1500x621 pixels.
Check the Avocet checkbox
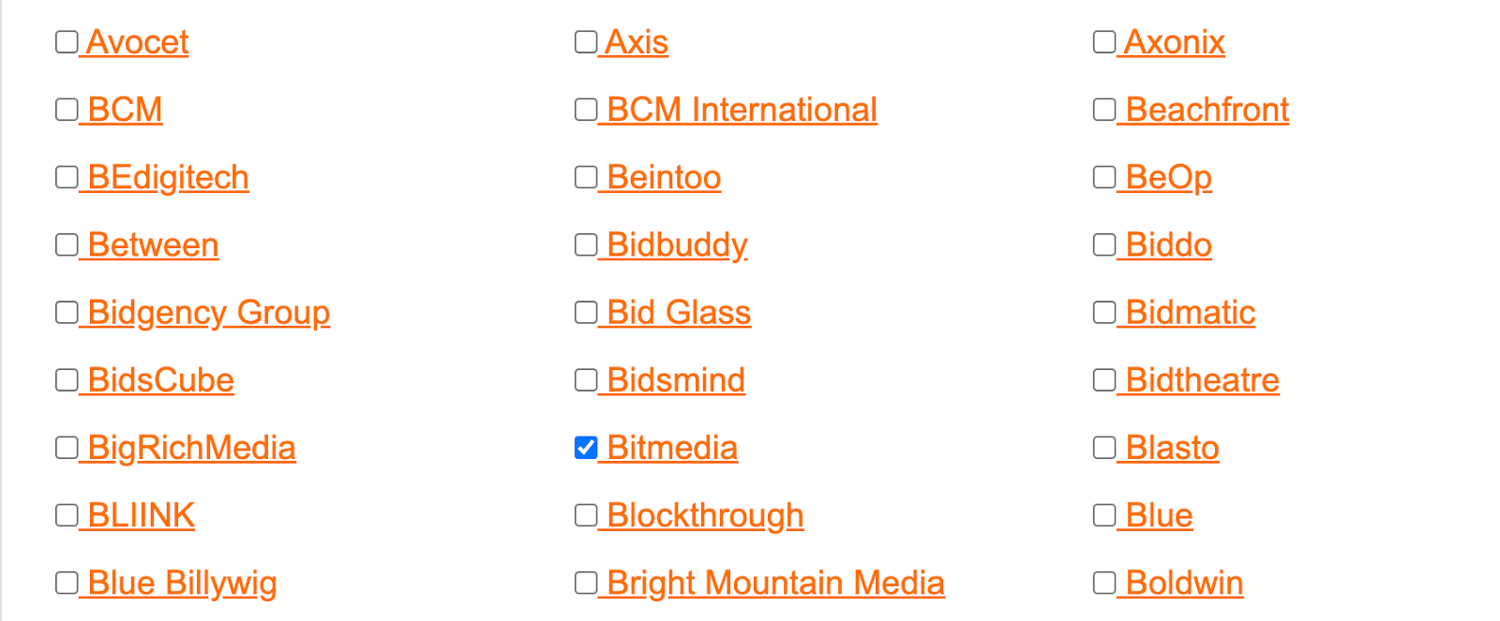click(67, 42)
